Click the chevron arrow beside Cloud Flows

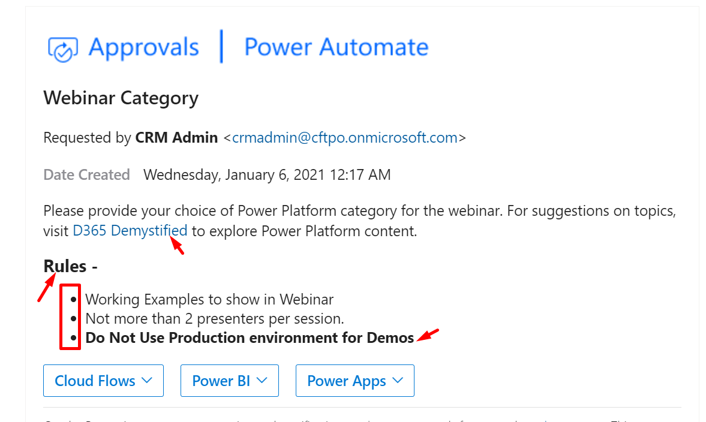point(147,381)
